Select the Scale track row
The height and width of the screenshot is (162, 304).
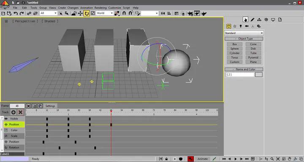click(x=14, y=136)
